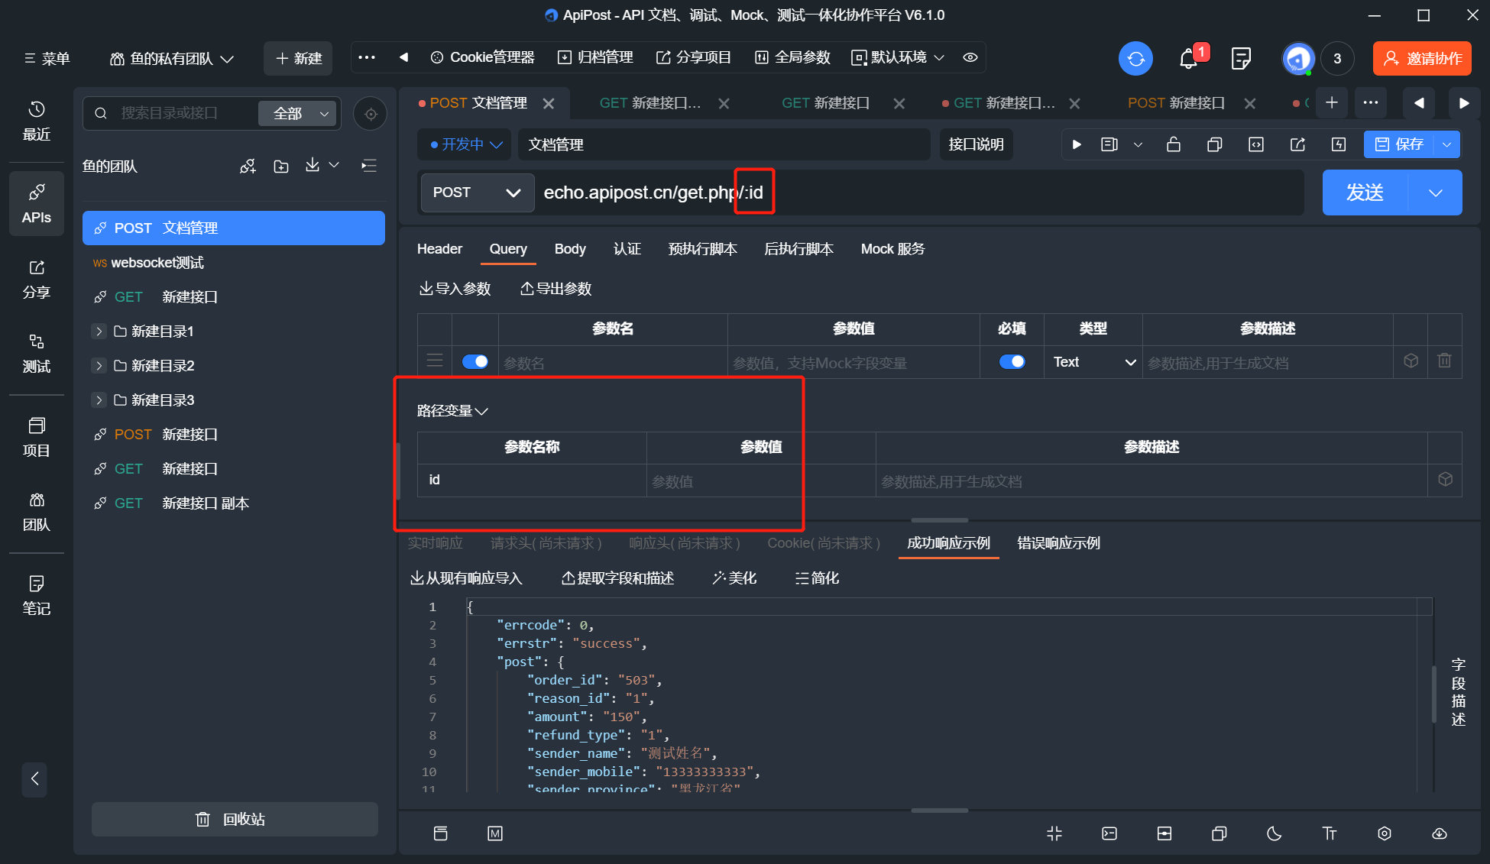Open the 发送 send dropdown arrow

click(1435, 193)
